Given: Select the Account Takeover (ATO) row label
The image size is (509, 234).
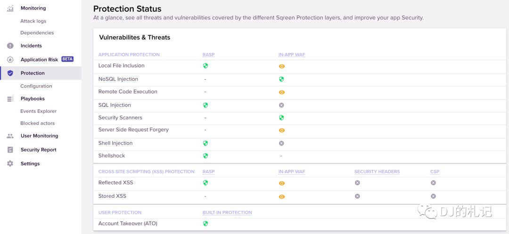Looking at the screenshot, I should pos(127,224).
